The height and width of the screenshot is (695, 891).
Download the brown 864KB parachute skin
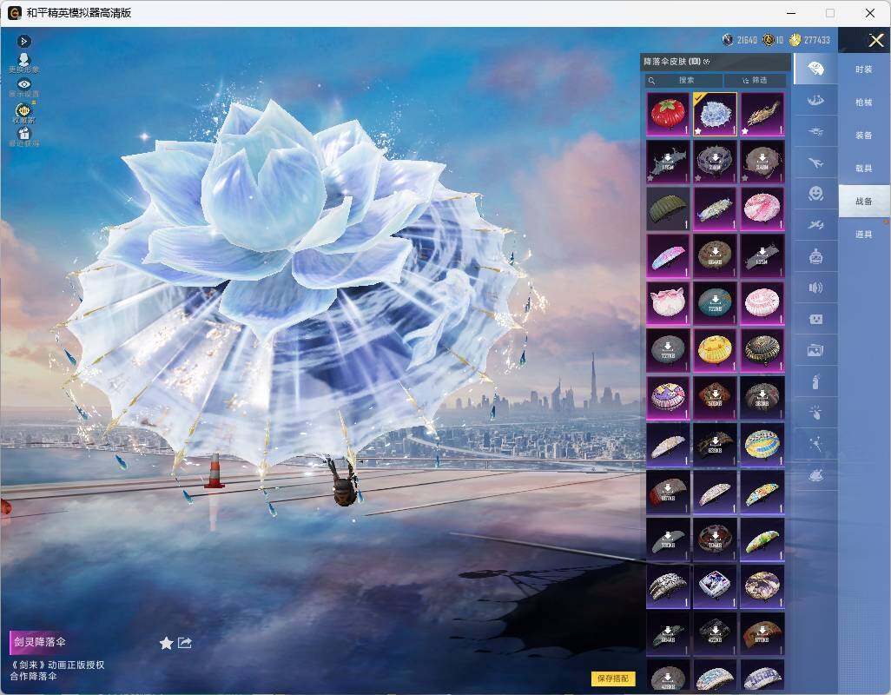715,255
